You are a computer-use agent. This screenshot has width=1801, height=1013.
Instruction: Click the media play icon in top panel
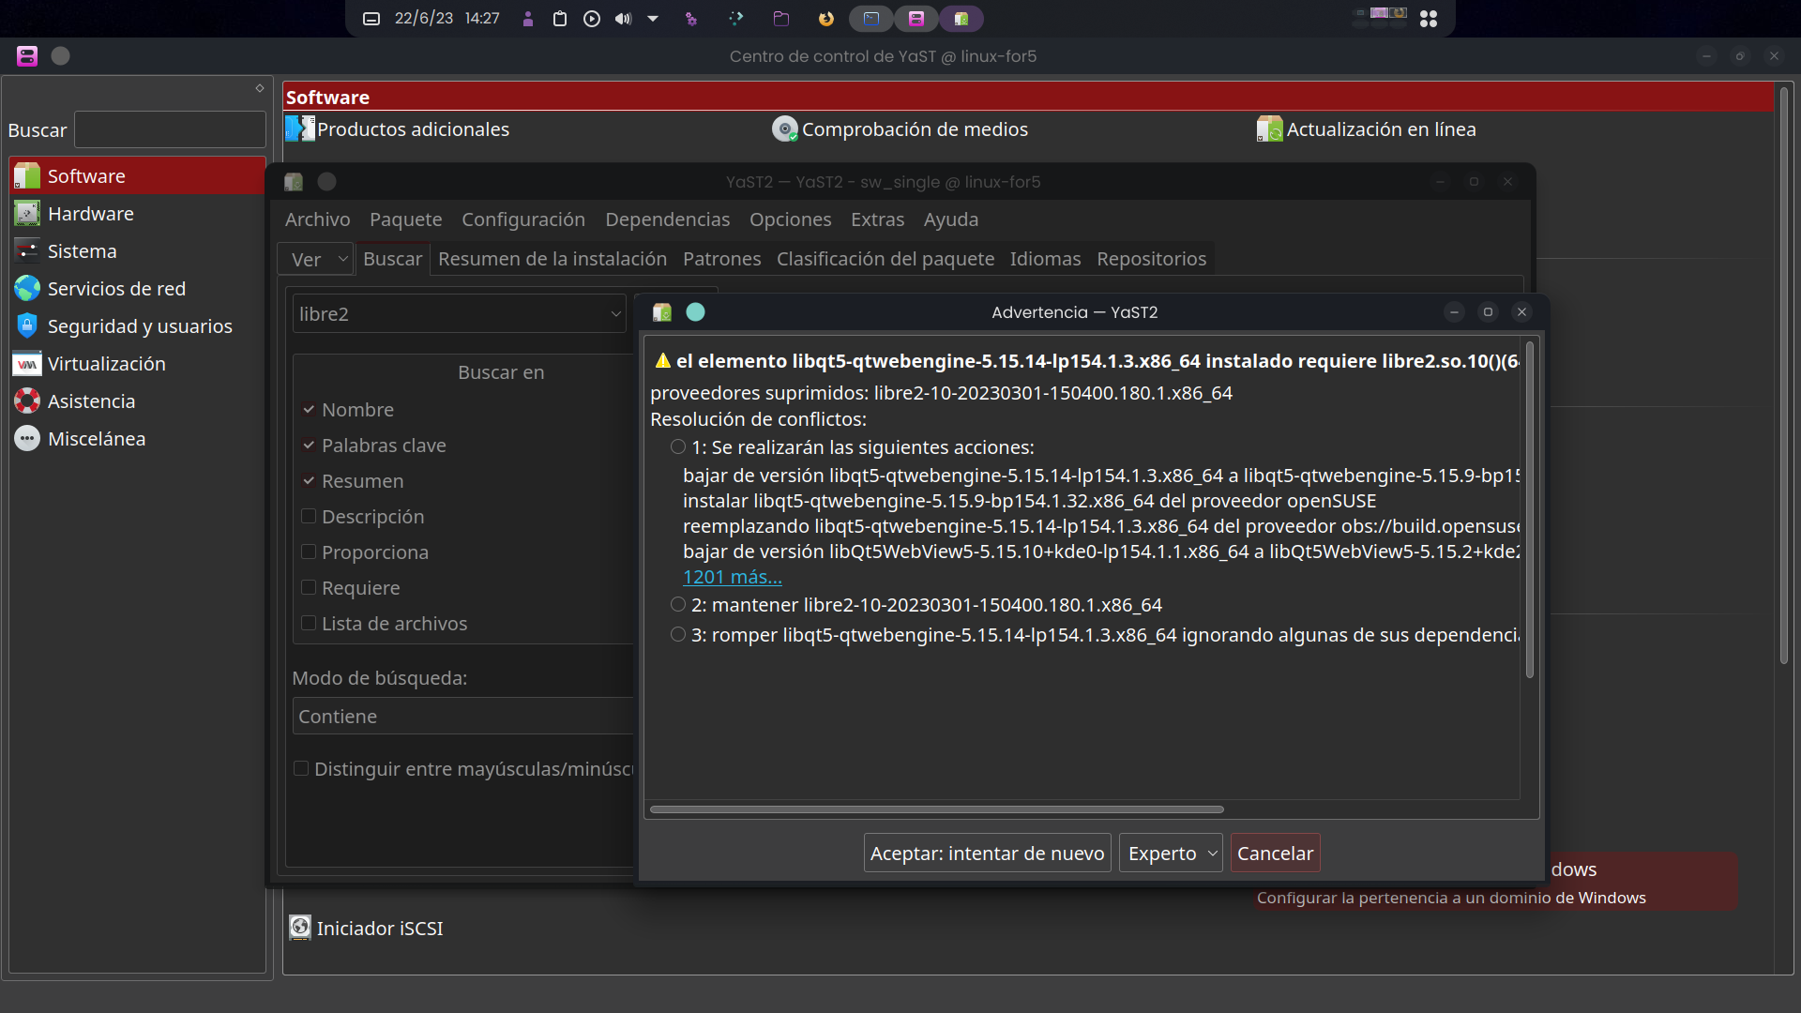click(592, 19)
